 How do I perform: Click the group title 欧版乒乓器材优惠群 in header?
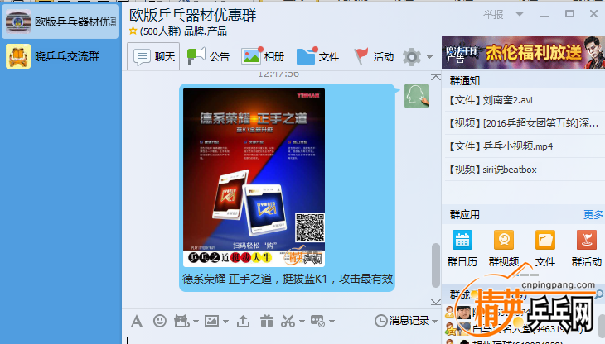[192, 15]
